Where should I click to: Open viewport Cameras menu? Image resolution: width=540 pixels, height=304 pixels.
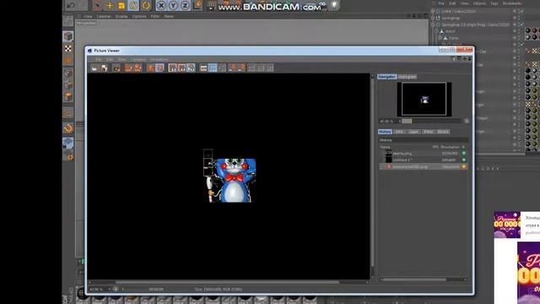pyautogui.click(x=103, y=16)
